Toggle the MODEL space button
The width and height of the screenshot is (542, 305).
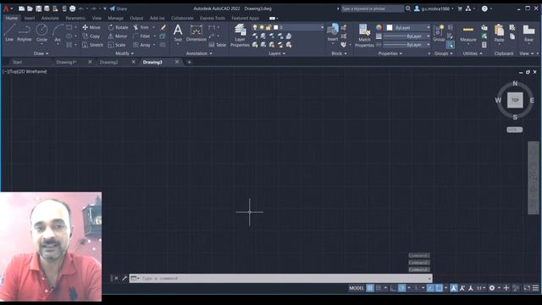pos(357,288)
